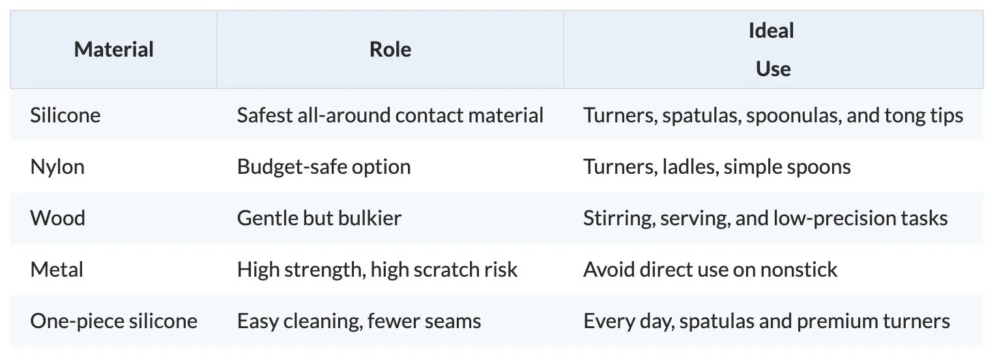Click the word 'Use' in header
This screenshot has width=997, height=362.
coord(773,69)
